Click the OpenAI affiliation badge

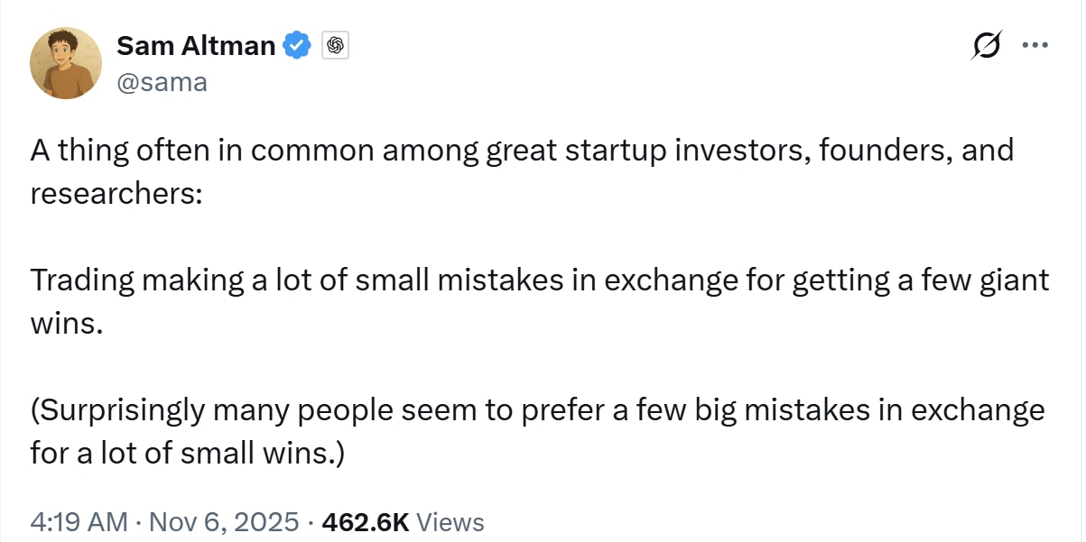point(335,45)
